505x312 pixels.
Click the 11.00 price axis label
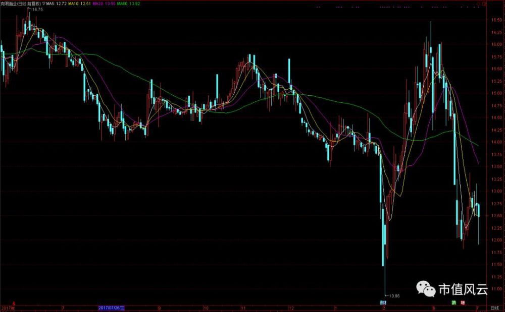coord(496,289)
